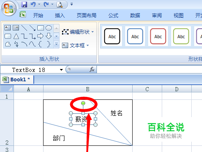
Task: Click the Excel icon beside the ribbon tabs
Action: [23, 14]
